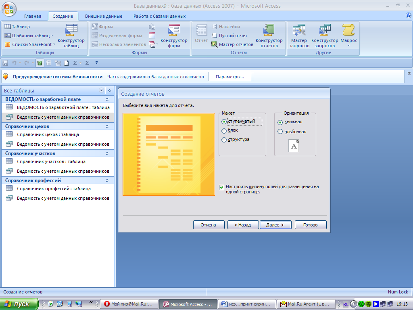
Task: Switch to the Главная tab
Action: click(x=33, y=16)
